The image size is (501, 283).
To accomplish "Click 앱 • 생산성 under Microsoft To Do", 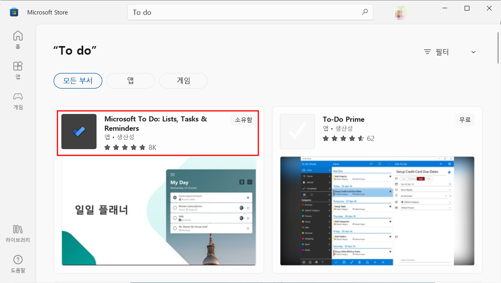I will [x=119, y=137].
